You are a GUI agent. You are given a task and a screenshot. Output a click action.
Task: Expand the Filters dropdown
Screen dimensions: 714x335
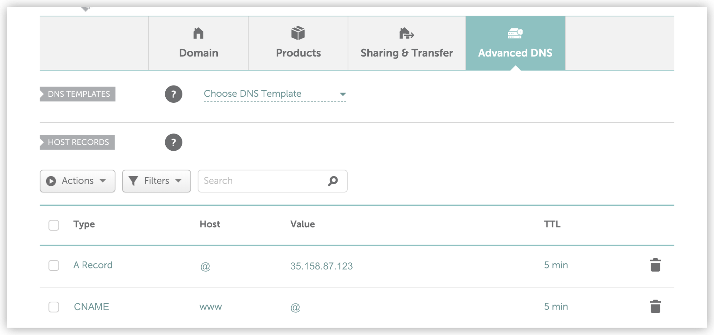(156, 181)
